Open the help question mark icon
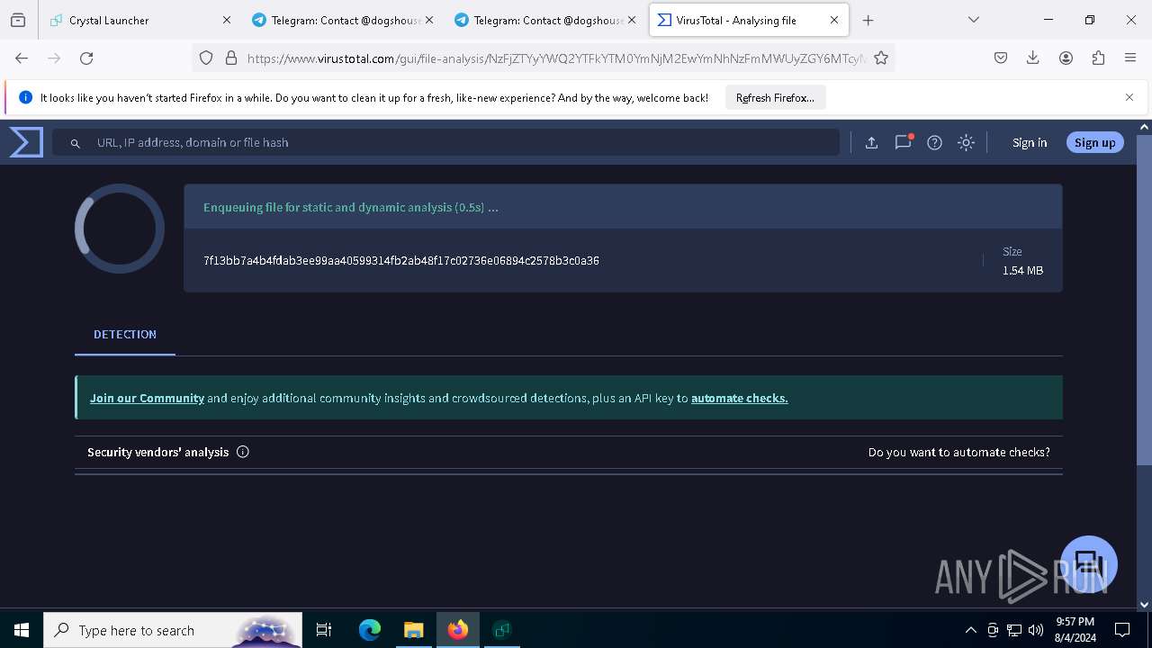The height and width of the screenshot is (648, 1152). (934, 142)
